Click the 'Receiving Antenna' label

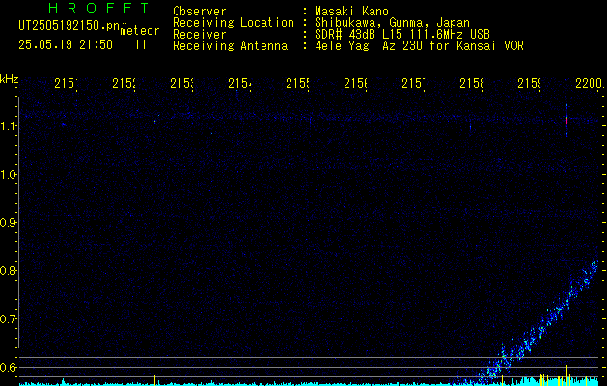tap(231, 46)
